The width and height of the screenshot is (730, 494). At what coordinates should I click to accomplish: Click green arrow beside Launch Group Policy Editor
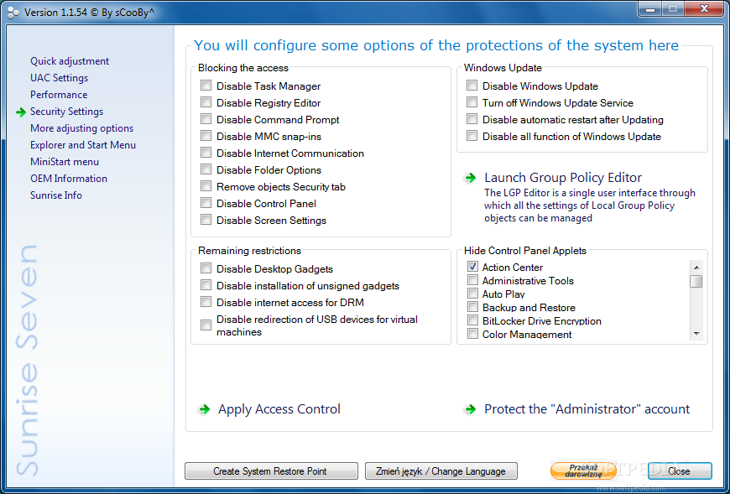tap(471, 178)
